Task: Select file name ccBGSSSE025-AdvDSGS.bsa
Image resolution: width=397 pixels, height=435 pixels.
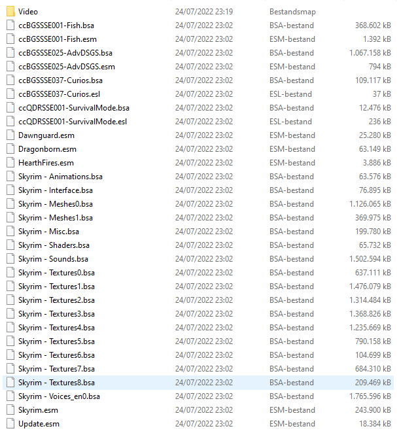Action: 65,53
